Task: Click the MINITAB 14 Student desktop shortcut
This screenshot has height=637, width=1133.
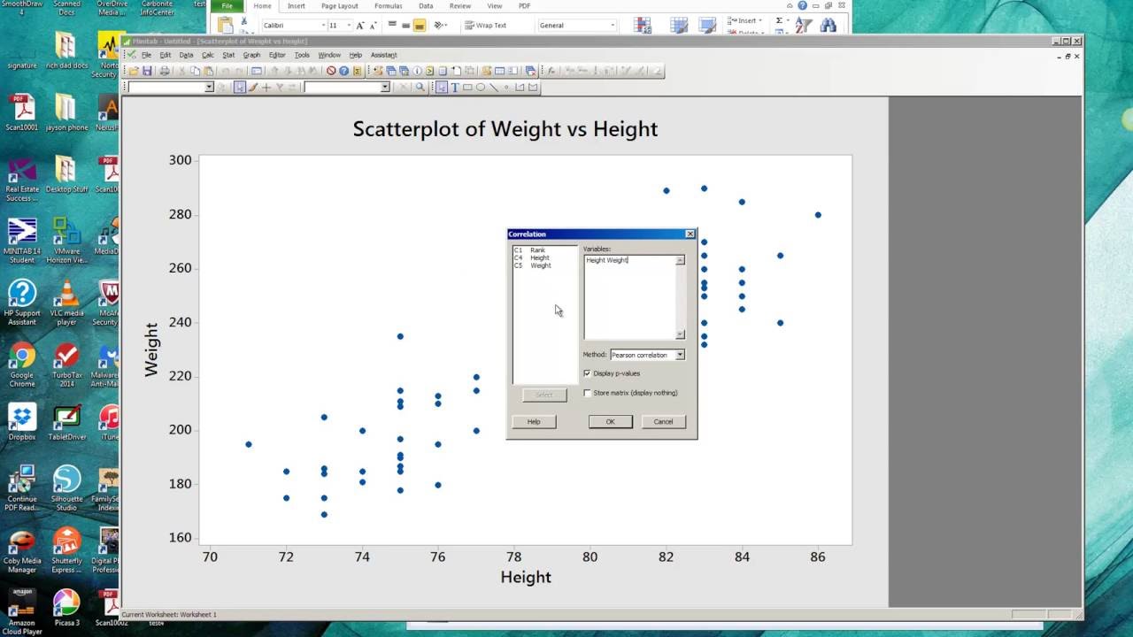Action: pyautogui.click(x=22, y=241)
